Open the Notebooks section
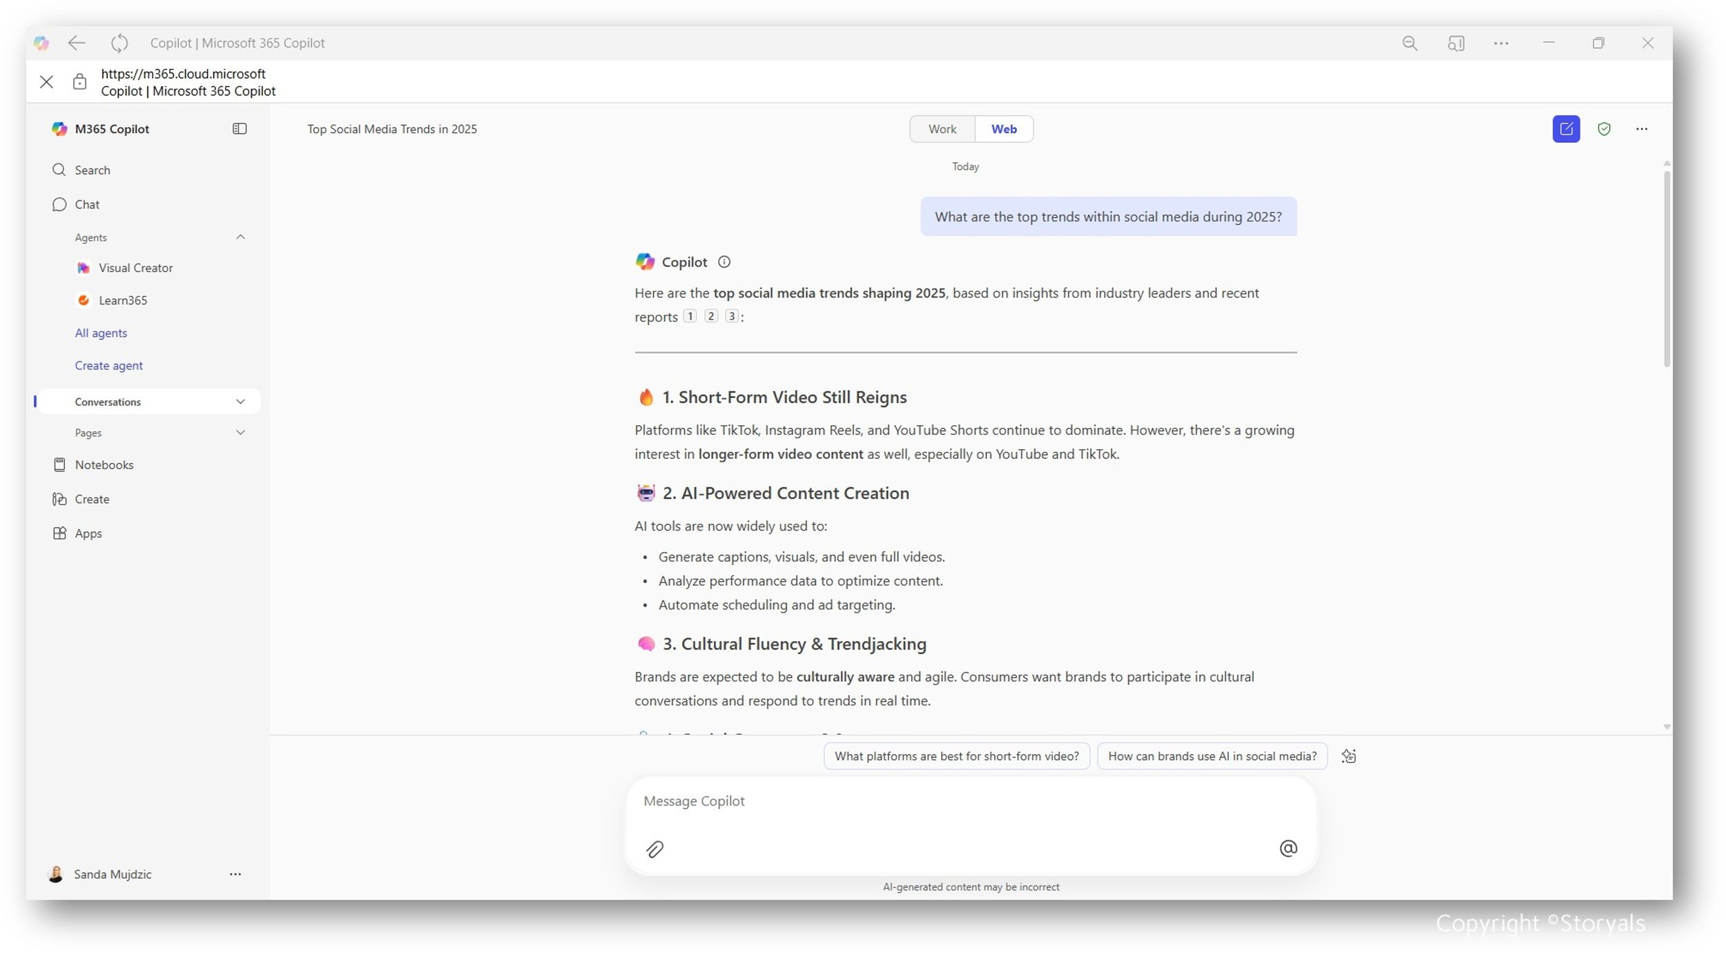Image resolution: width=1726 pixels, height=953 pixels. pos(104,464)
